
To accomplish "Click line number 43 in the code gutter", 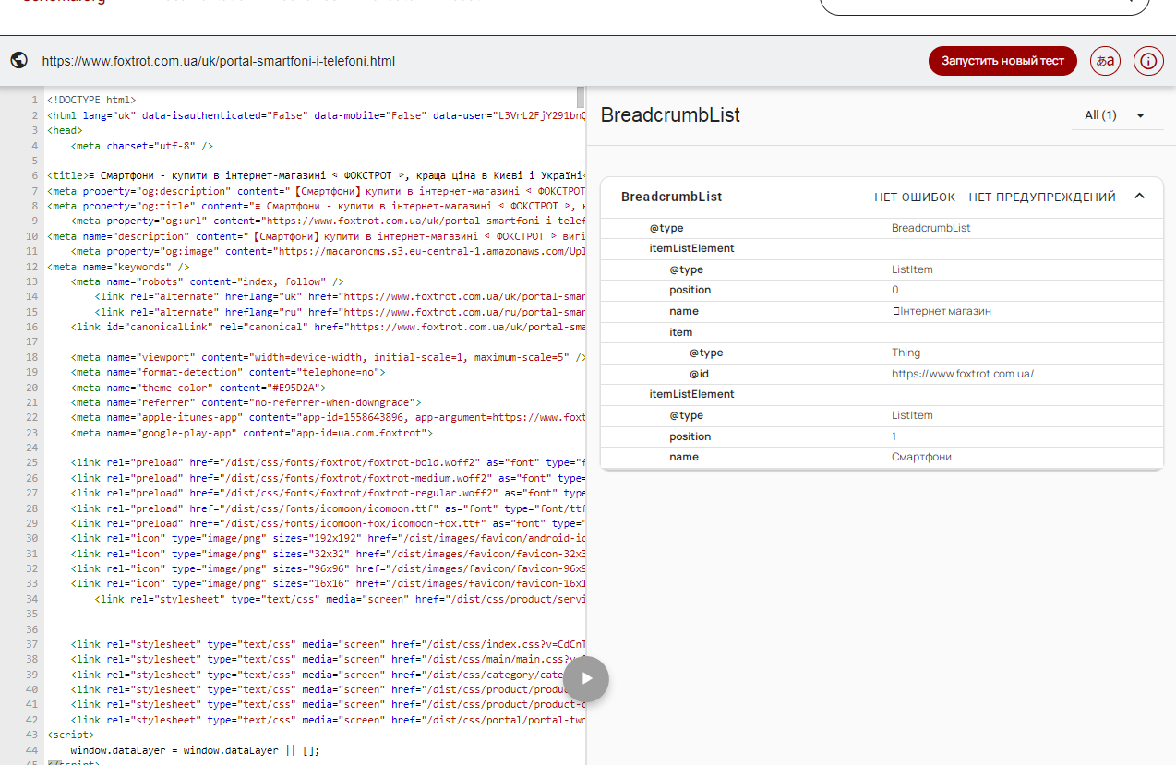I will click(x=32, y=735).
